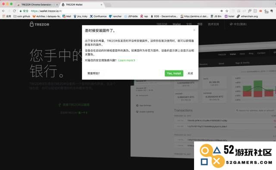The image size is (276, 170).
Task: Open the 中文(简体) language selector
Action: pyautogui.click(x=238, y=24)
